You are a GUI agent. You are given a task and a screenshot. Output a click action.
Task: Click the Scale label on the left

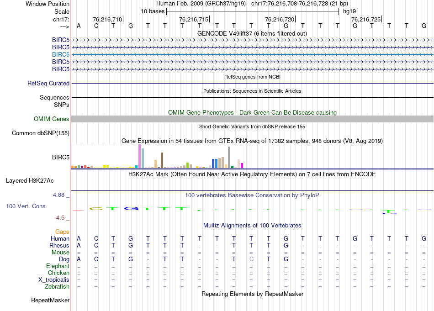click(62, 11)
